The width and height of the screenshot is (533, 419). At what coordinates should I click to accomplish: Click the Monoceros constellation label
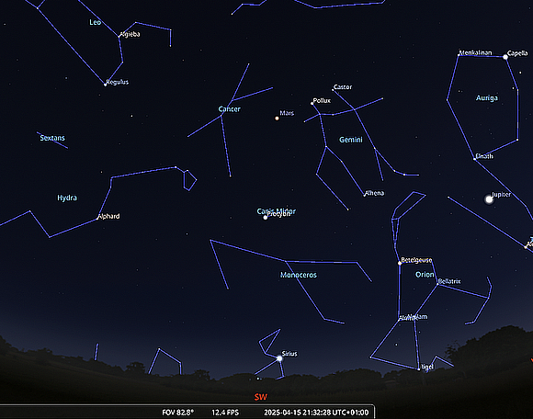click(299, 275)
